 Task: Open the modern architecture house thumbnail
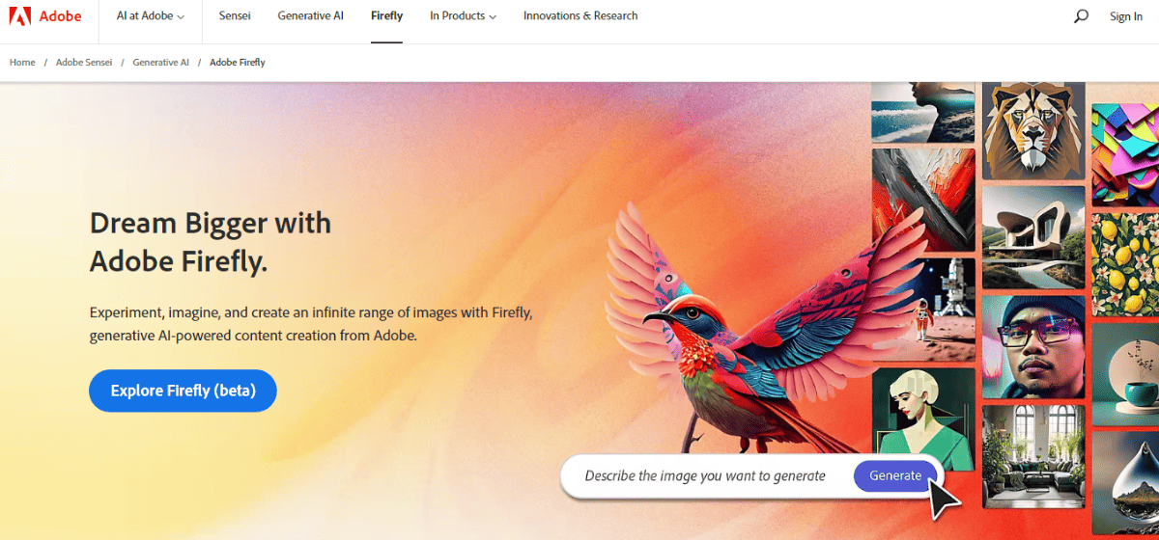coord(1033,237)
